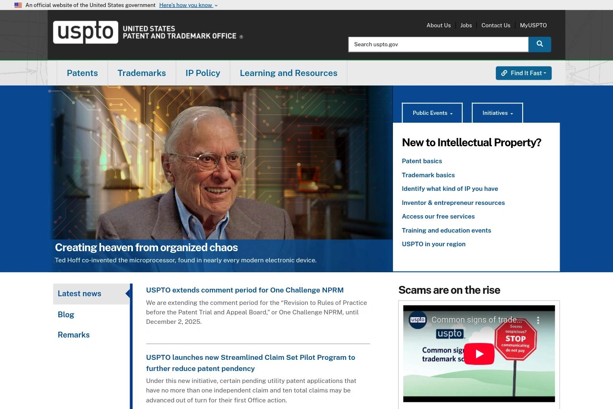Click the USPTO logo in header
This screenshot has height=409, width=613.
click(148, 32)
